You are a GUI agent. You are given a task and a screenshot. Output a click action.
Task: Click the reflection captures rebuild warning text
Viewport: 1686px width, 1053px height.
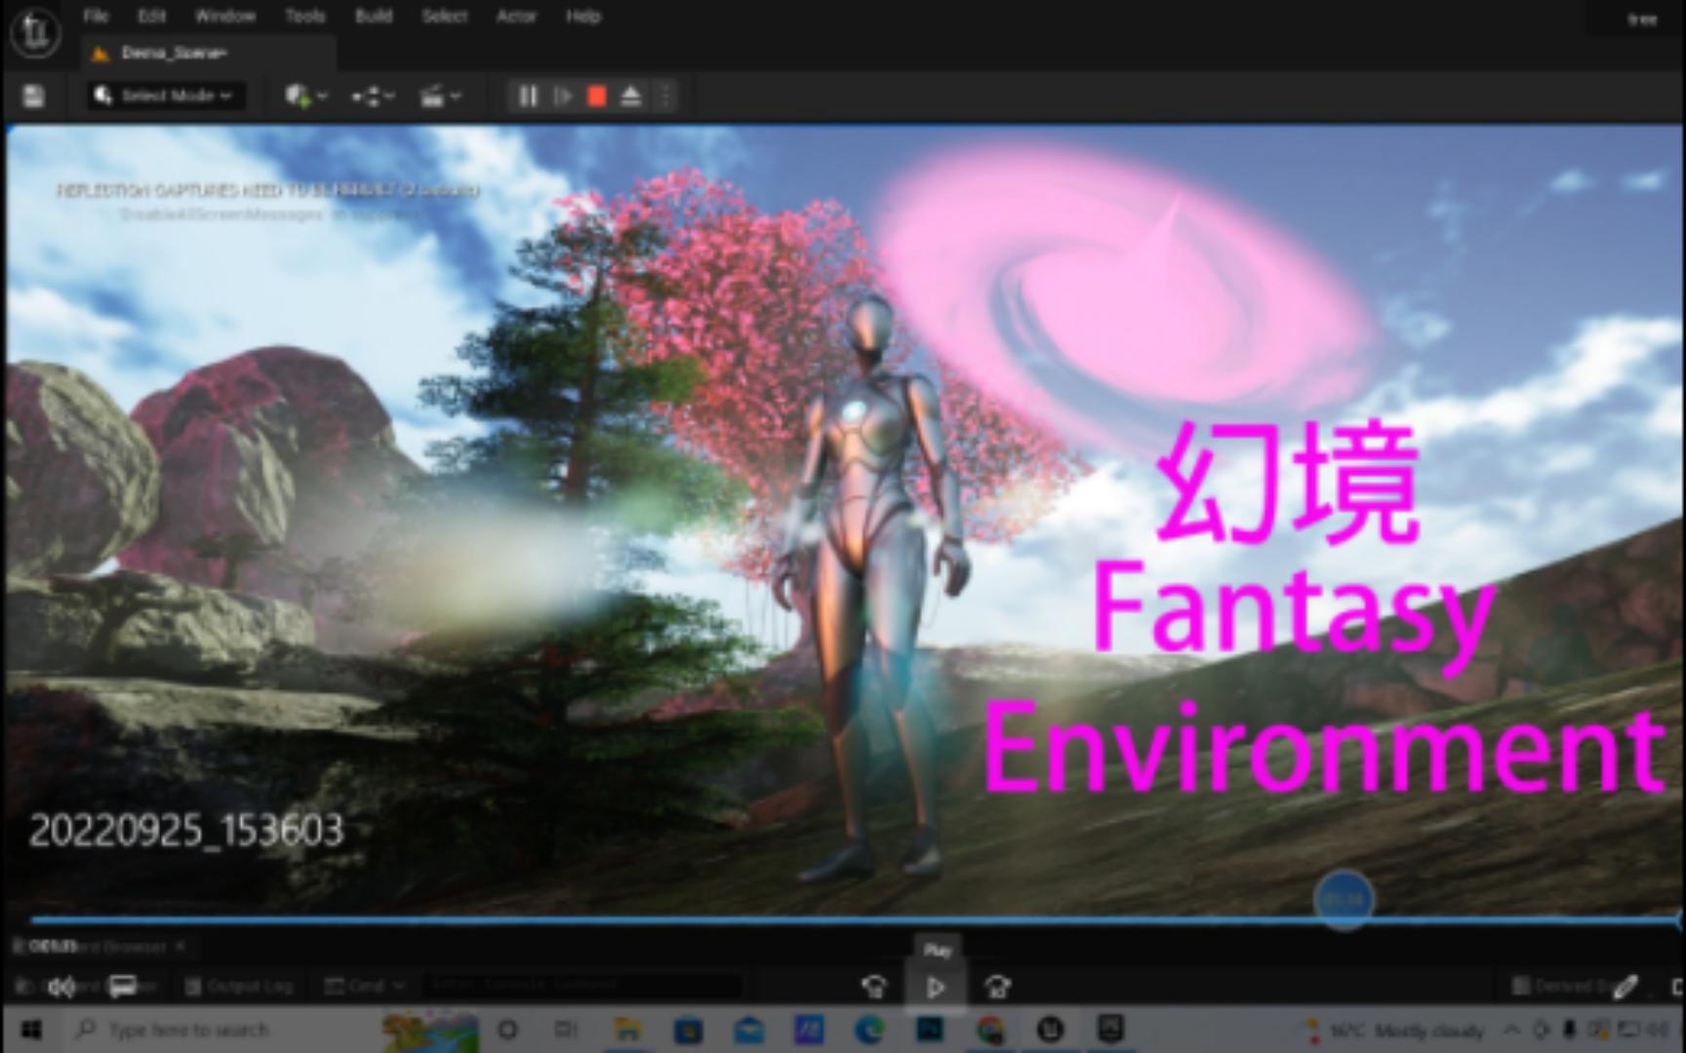click(x=267, y=190)
